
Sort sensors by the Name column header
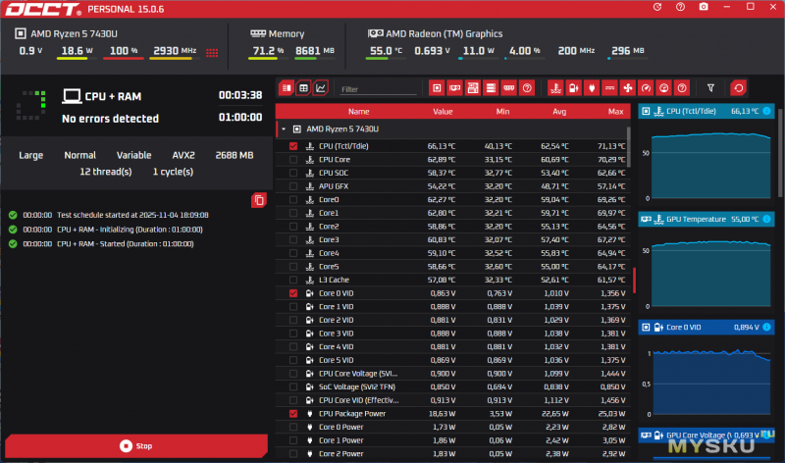point(358,111)
